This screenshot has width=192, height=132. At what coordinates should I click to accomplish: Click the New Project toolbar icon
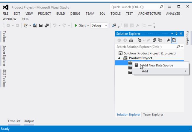click(26, 25)
